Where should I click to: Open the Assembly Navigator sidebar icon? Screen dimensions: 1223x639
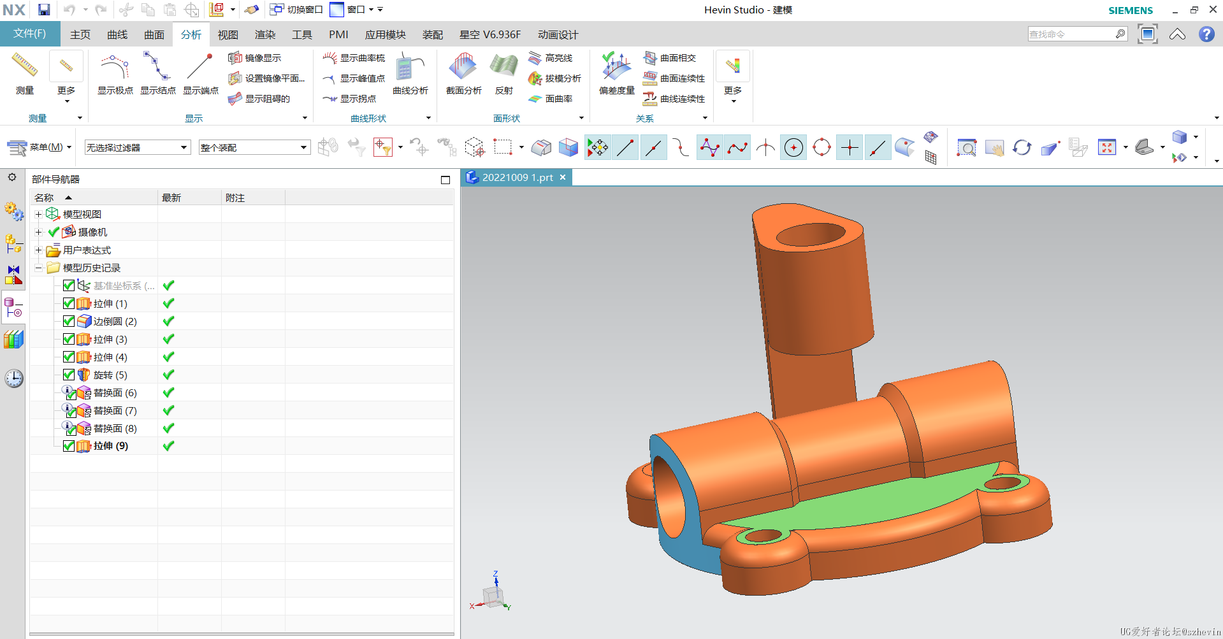click(x=13, y=243)
